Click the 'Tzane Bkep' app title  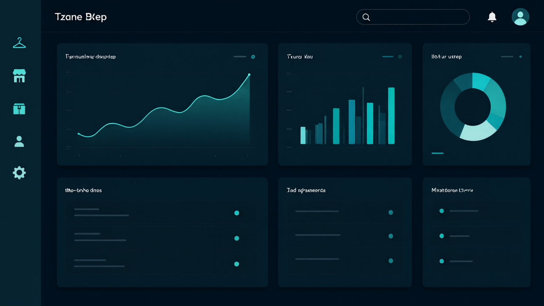81,17
